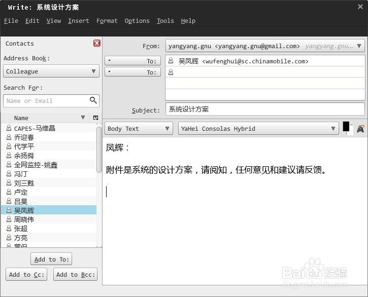Screen dimensions: 368x297
Task: Select contact 方亮
Action: [49, 238]
